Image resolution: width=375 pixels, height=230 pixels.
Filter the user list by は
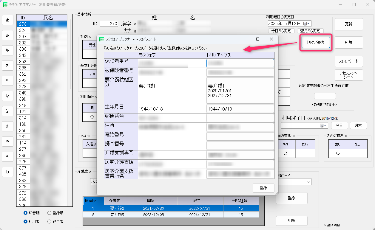[x=7, y=111]
